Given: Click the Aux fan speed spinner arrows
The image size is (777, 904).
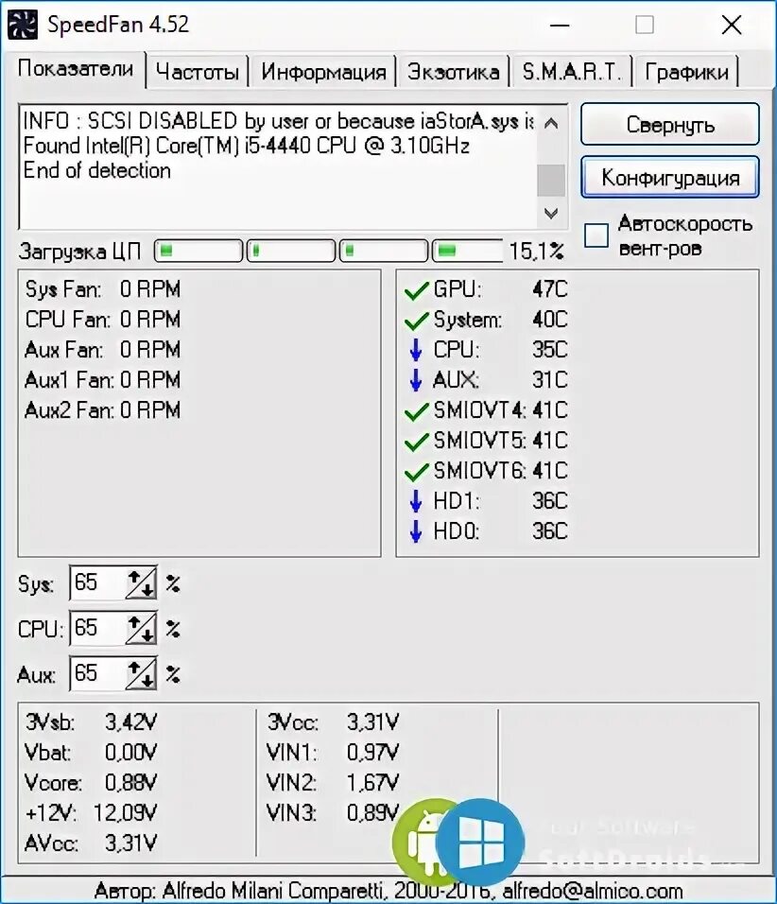Looking at the screenshot, I should click(141, 673).
